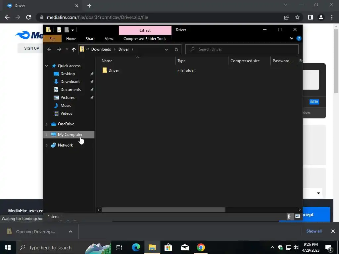Open Videos in navigation pane
Image resolution: width=339 pixels, height=254 pixels.
pyautogui.click(x=66, y=113)
